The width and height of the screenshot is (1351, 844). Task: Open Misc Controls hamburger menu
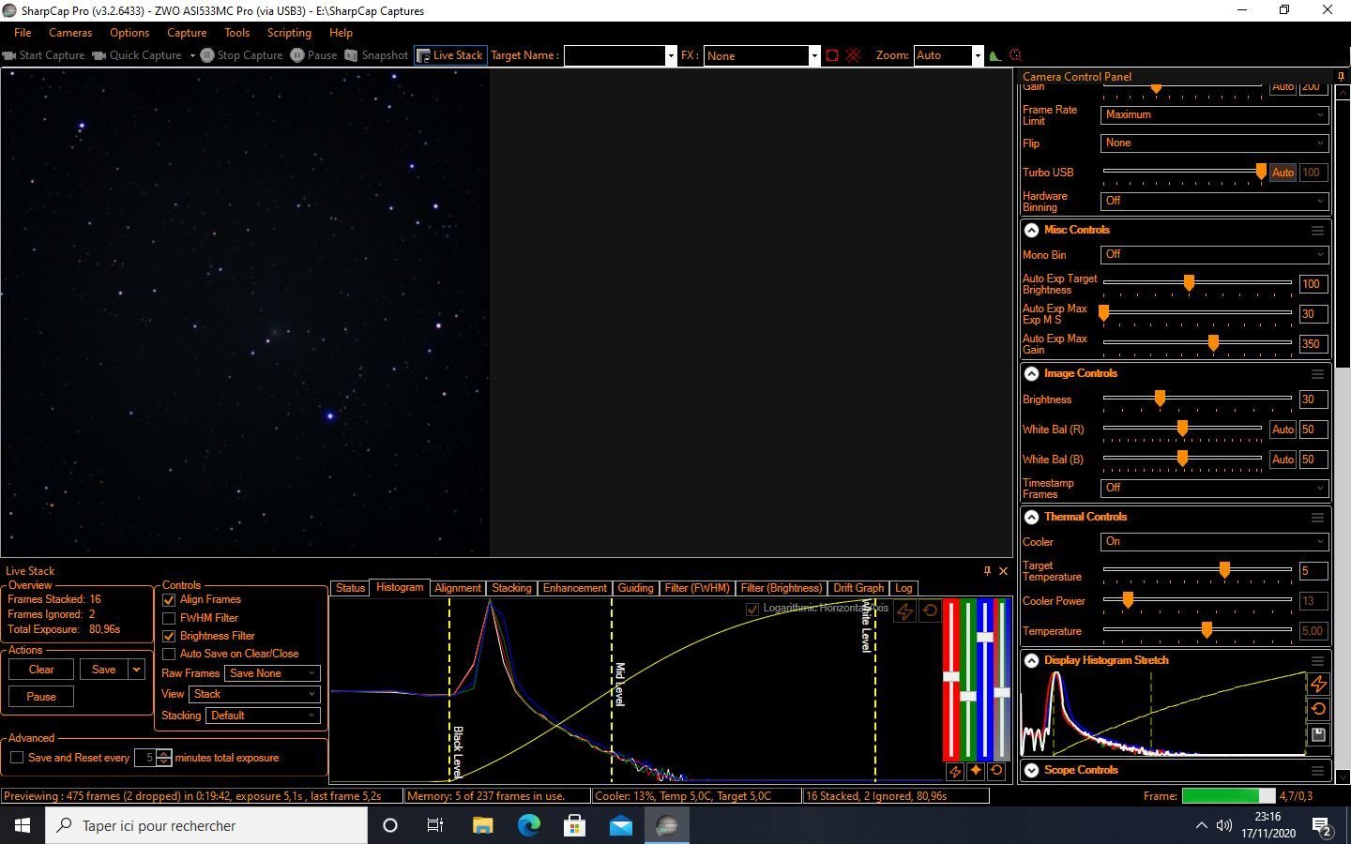coord(1318,230)
